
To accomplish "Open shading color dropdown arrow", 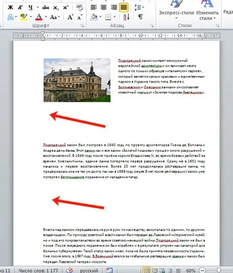I will pyautogui.click(x=101, y=17).
